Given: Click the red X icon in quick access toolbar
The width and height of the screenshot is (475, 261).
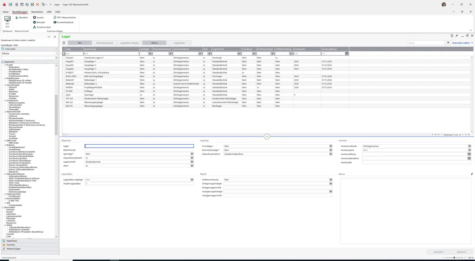Looking at the screenshot, I should (38, 4).
